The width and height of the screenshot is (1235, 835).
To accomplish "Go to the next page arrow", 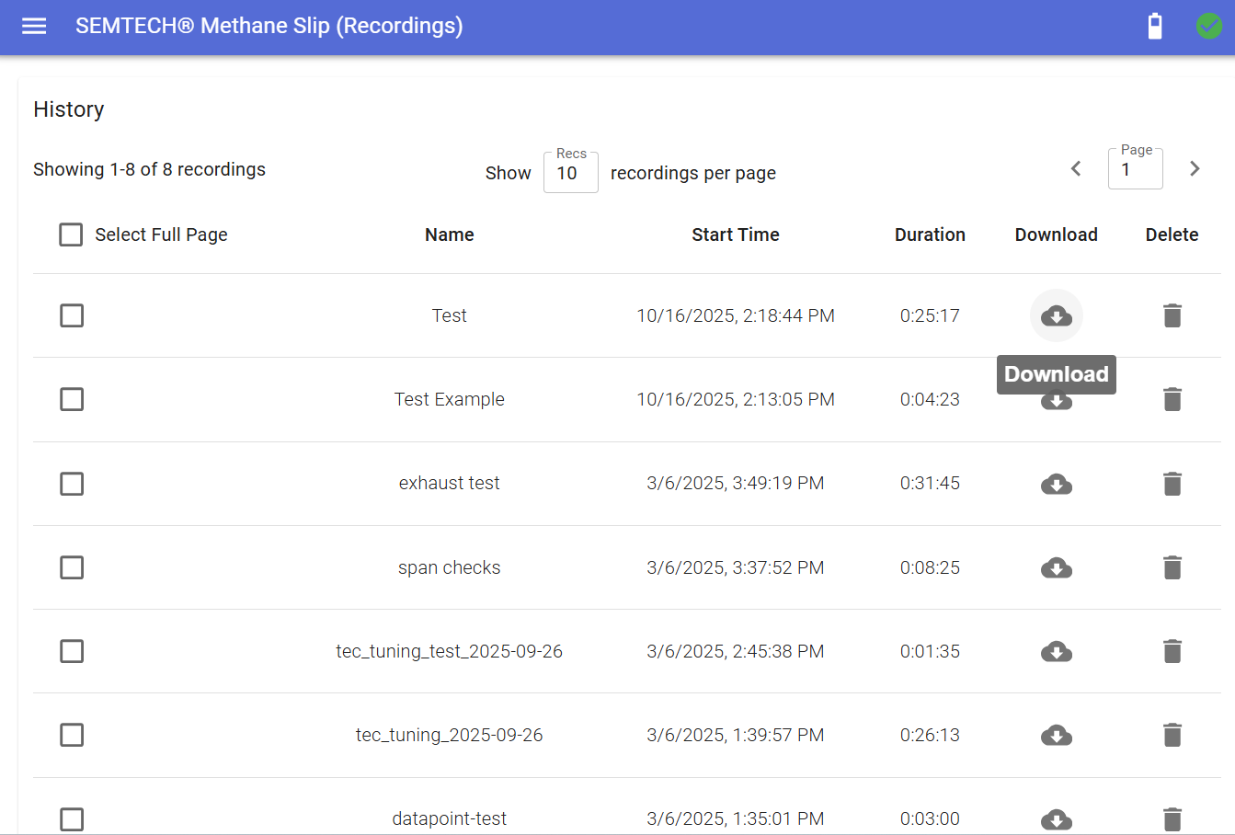I will coord(1195,168).
